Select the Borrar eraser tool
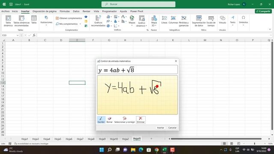This screenshot has height=154, width=274. [110, 120]
